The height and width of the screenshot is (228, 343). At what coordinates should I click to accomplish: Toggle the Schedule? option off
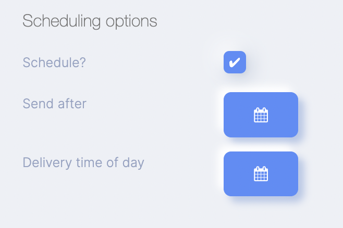(x=235, y=62)
